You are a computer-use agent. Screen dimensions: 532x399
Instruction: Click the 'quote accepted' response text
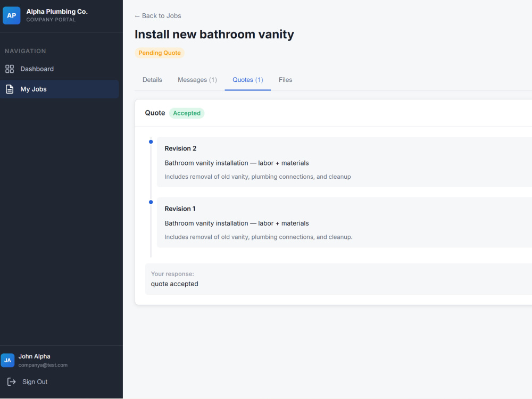(x=174, y=284)
